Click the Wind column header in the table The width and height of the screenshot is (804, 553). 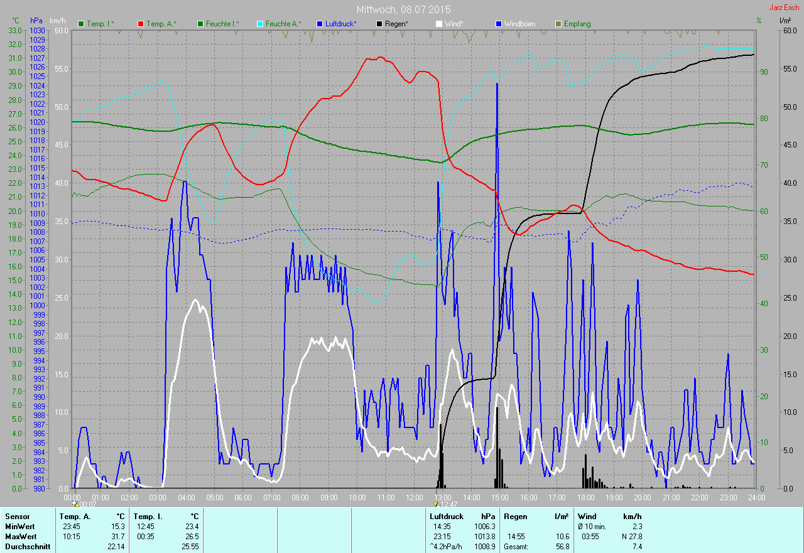click(x=587, y=517)
